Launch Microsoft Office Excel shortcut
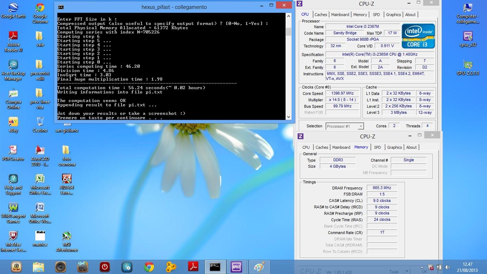Screen dimensions: 487x274 point(40,184)
